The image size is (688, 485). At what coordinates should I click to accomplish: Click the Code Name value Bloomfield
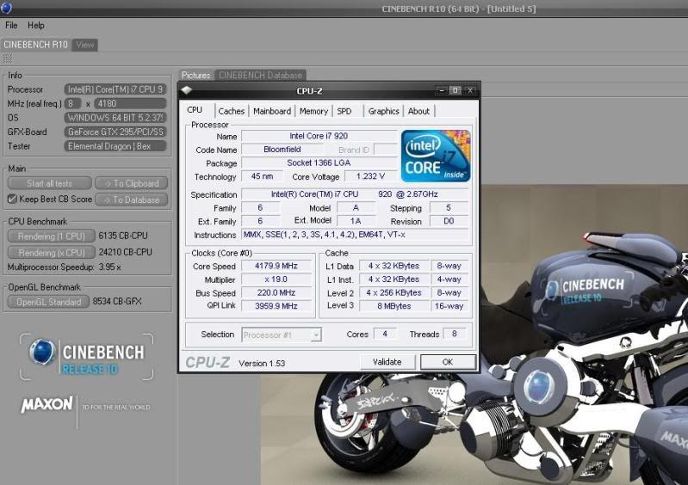[x=282, y=150]
